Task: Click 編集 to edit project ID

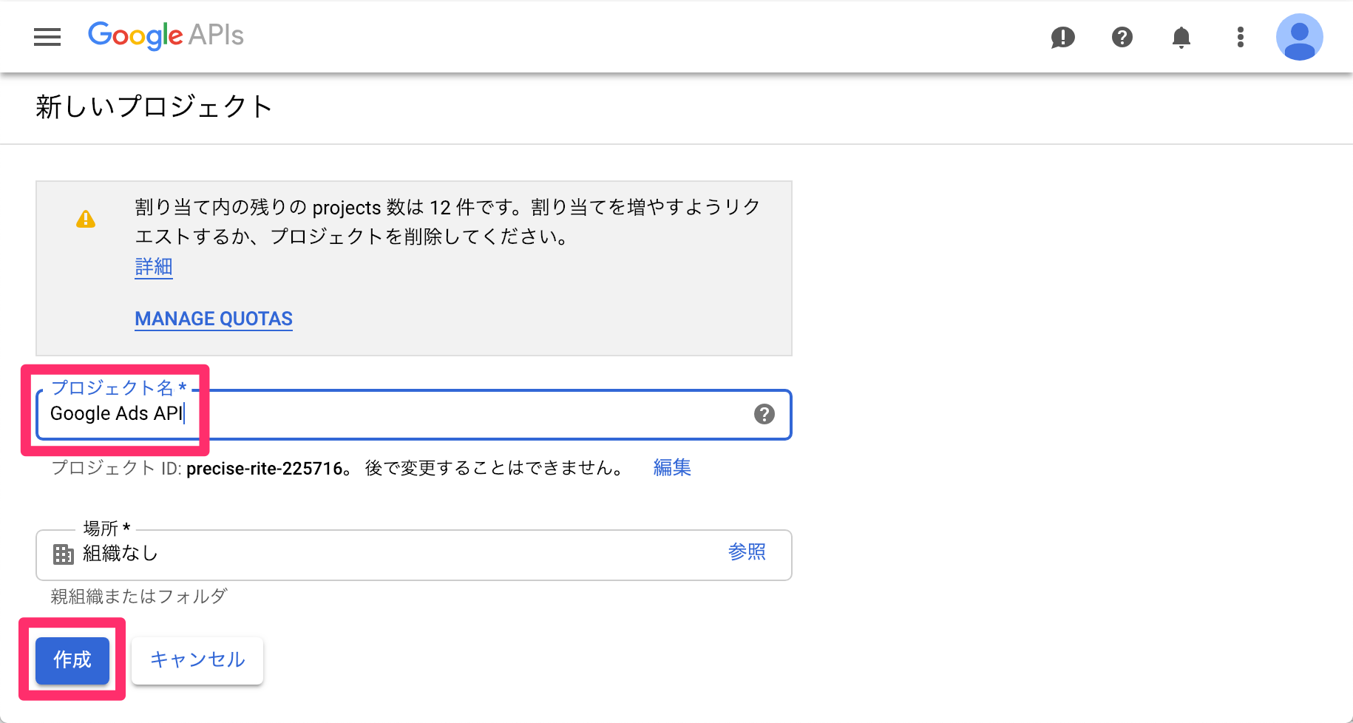Action: click(x=672, y=467)
